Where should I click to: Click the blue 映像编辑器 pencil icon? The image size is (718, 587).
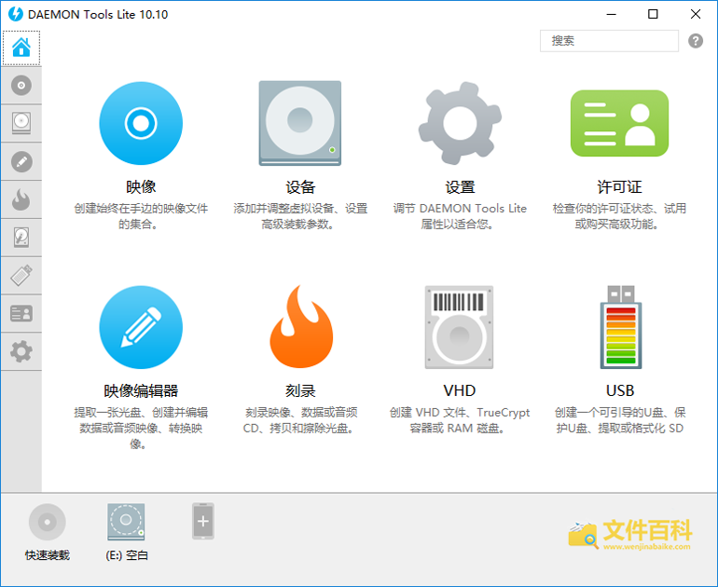(x=141, y=327)
